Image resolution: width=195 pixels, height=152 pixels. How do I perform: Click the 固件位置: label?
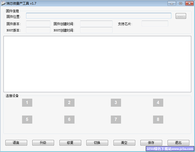coord(14,17)
